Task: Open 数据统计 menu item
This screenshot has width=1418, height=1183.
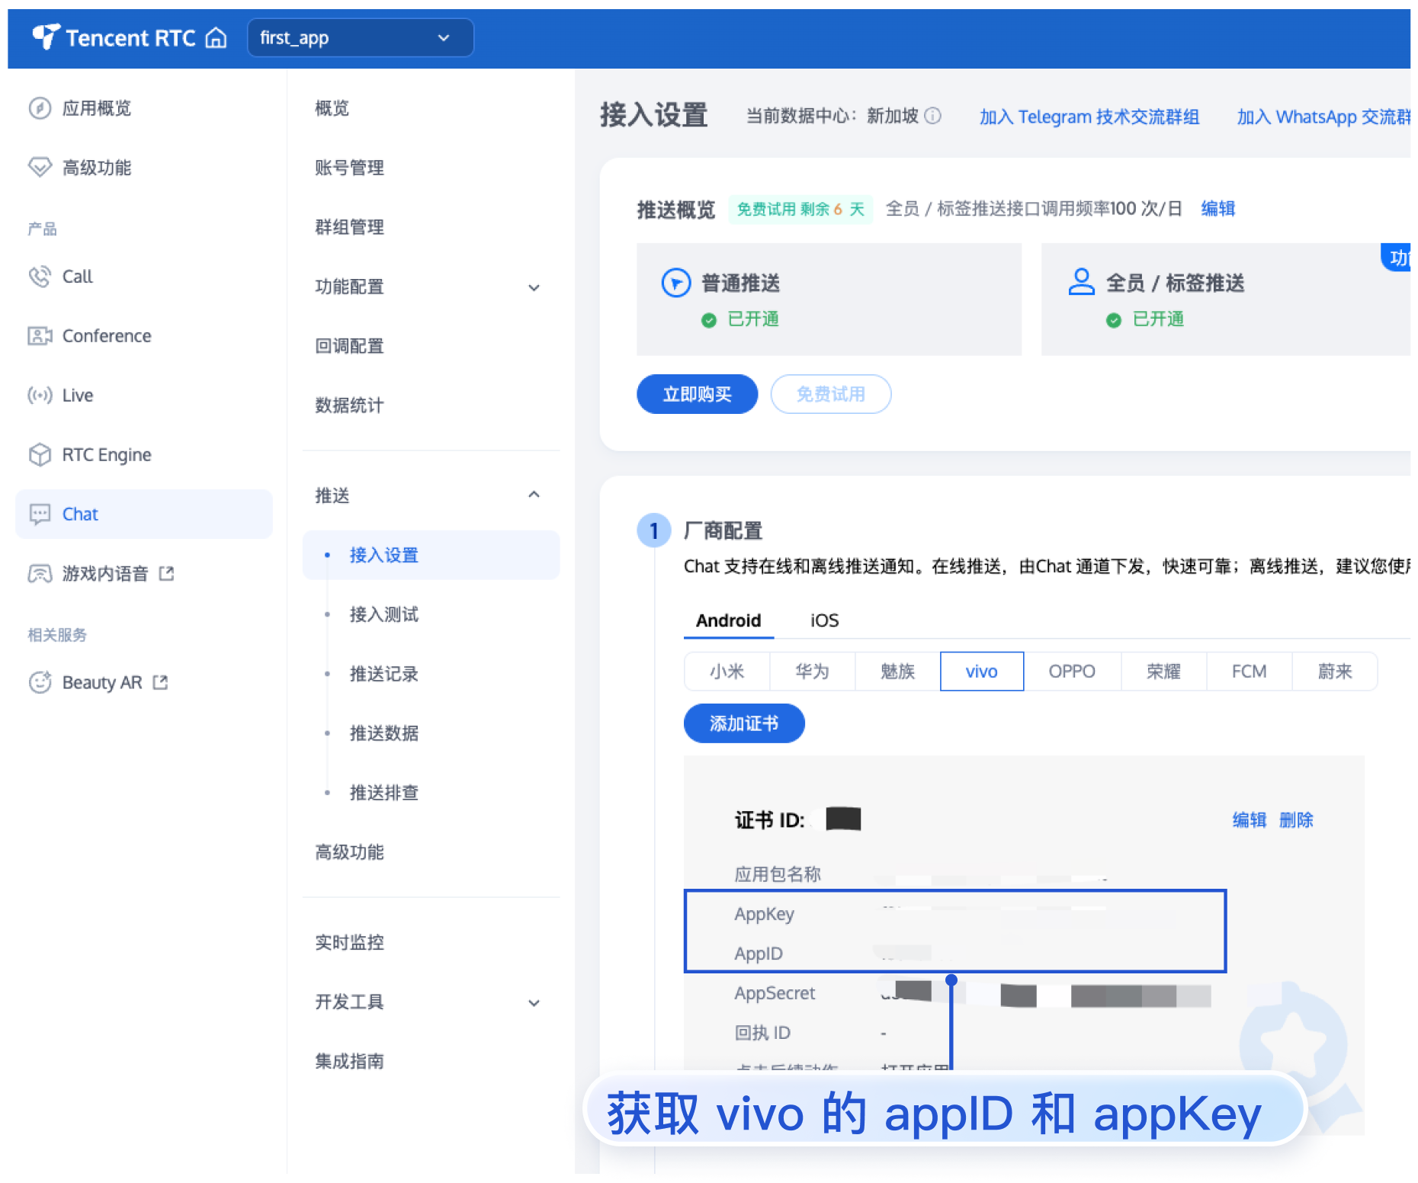Action: point(350,406)
